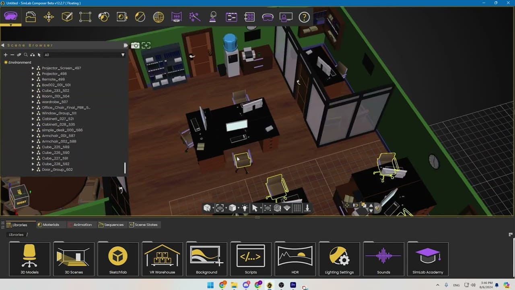Click the Scene Browser vertical scrollbar
Image resolution: width=515 pixels, height=290 pixels.
pyautogui.click(x=125, y=168)
